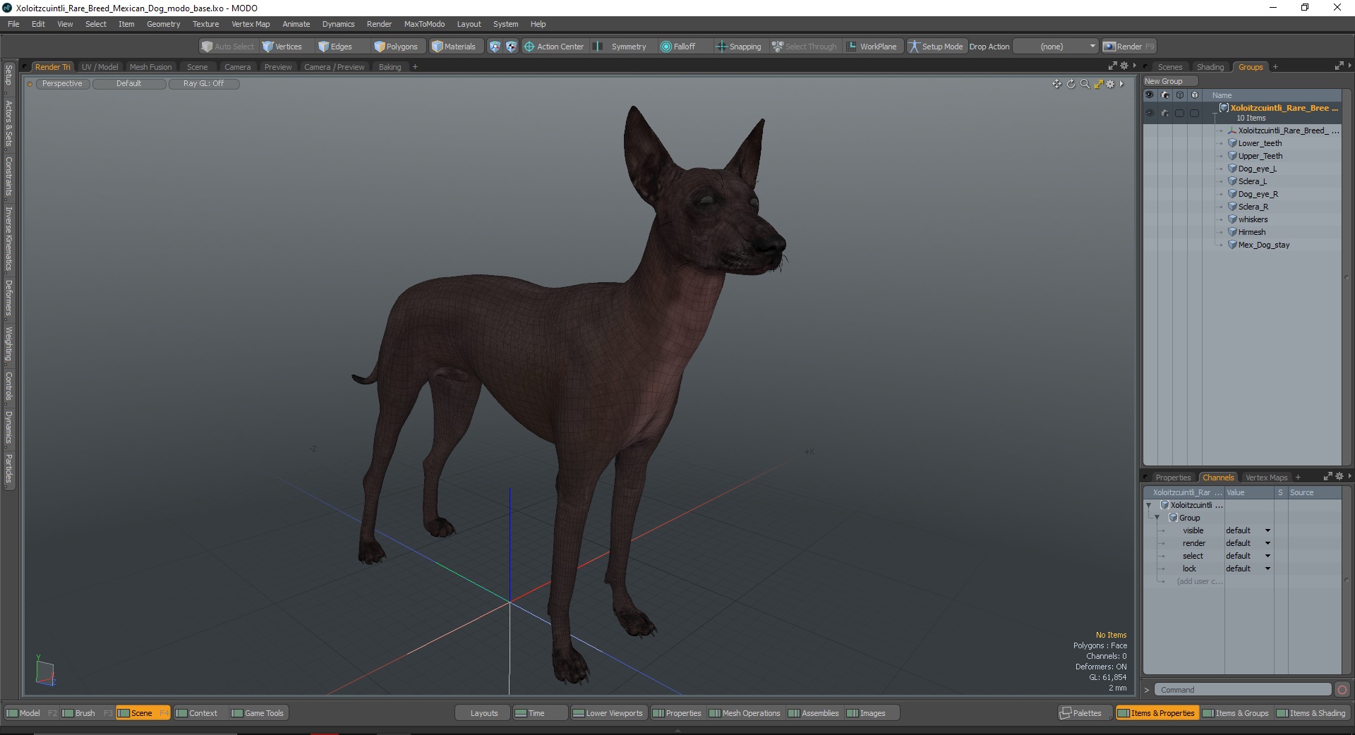Click visibility eye column header
Image resolution: width=1355 pixels, height=735 pixels.
1150,95
